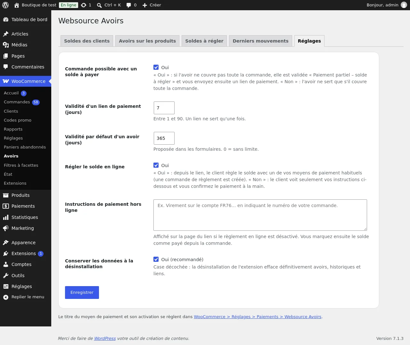Click the Pages icon in the sidebar
This screenshot has height=345, width=410.
click(x=6, y=56)
